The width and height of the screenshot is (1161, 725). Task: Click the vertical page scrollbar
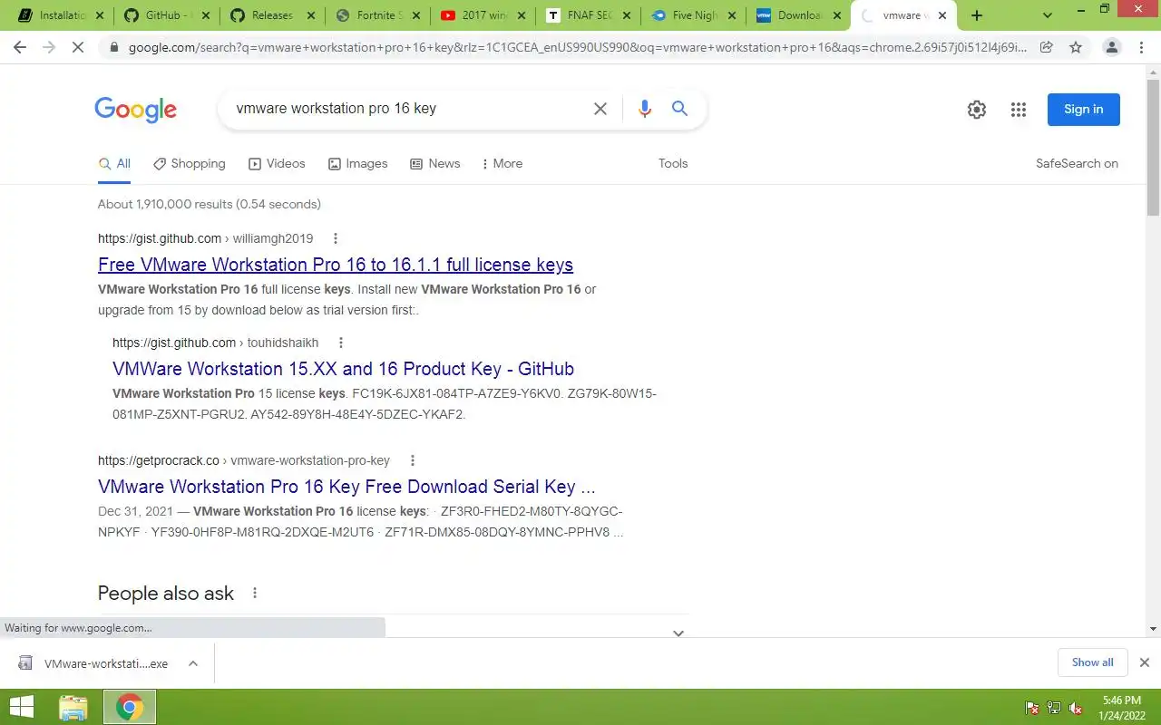pyautogui.click(x=1154, y=147)
